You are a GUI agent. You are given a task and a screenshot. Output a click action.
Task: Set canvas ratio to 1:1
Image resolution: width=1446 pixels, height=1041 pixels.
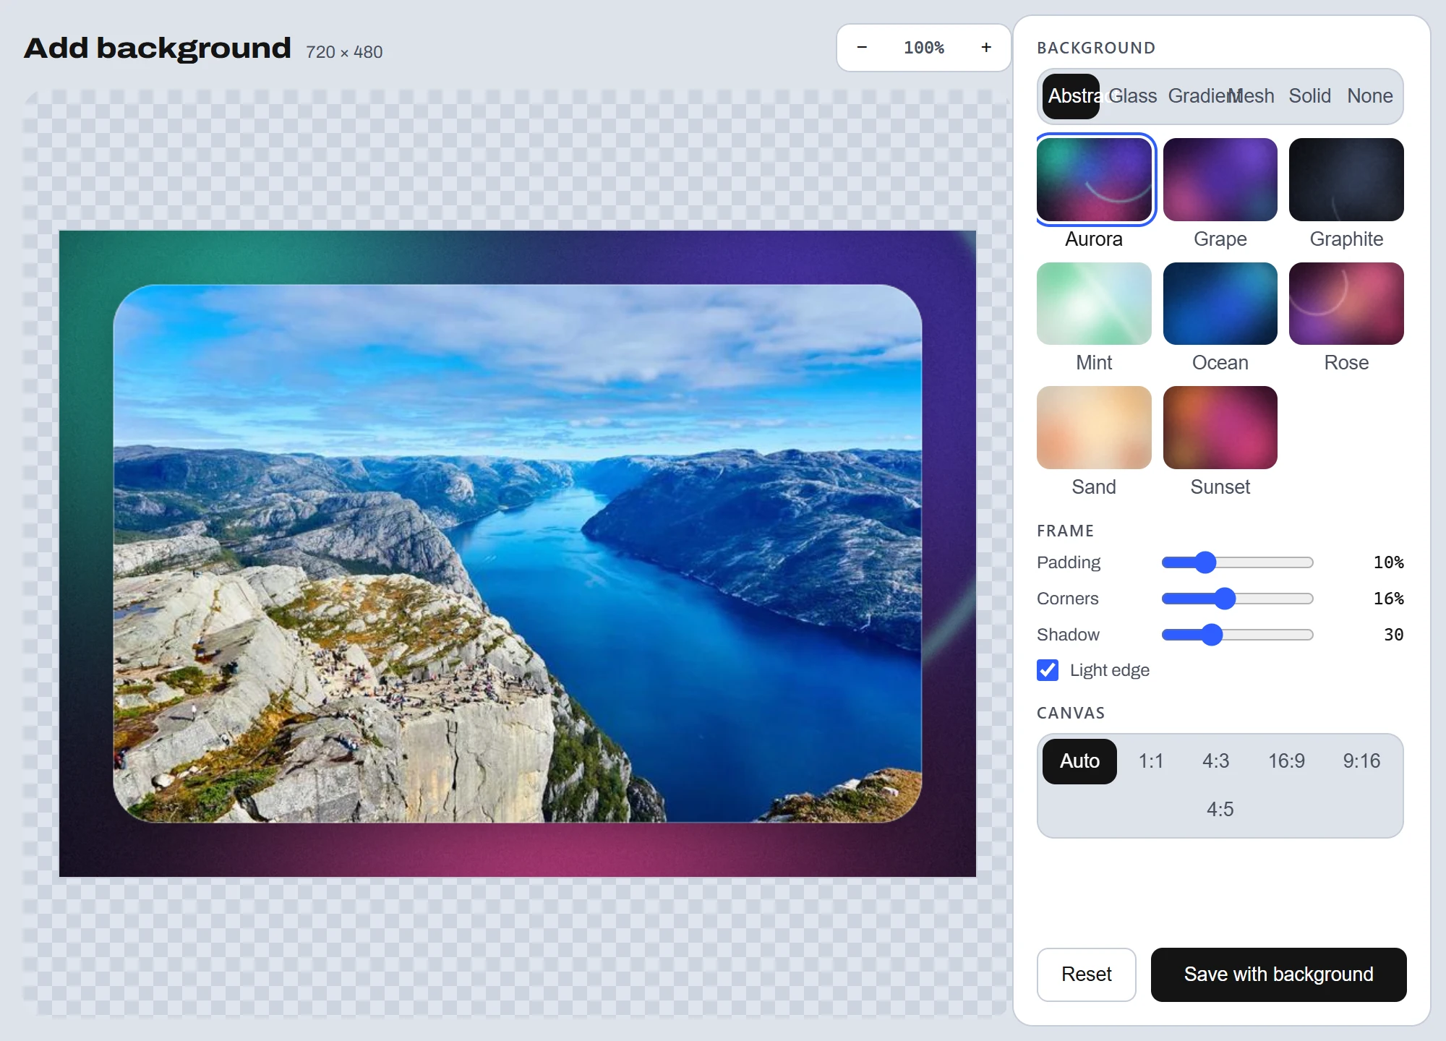click(1151, 761)
